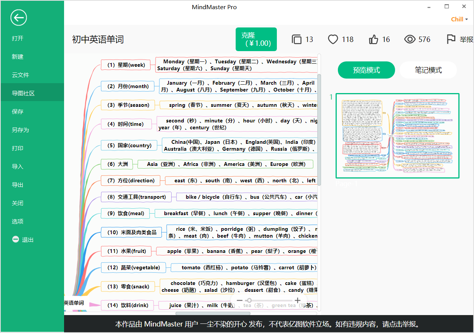Click the apple, banana, pear text box
Viewport: 474px width, 333px height.
click(237, 251)
